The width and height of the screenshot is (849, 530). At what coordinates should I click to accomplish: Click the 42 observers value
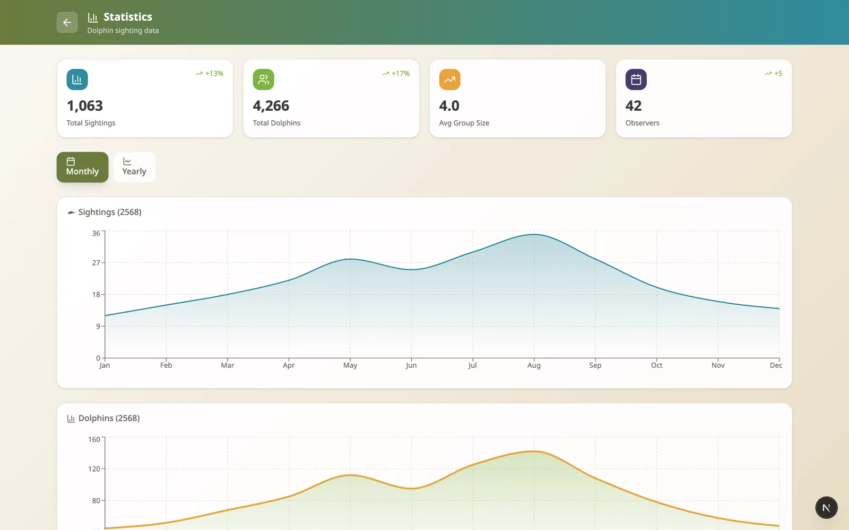[634, 106]
